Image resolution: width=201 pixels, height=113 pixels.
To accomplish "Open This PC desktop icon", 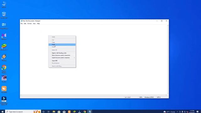I will click(x=4, y=4).
